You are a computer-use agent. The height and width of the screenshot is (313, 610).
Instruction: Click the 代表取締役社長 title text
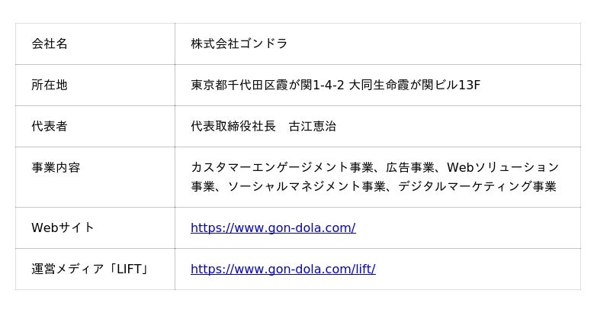click(x=233, y=126)
